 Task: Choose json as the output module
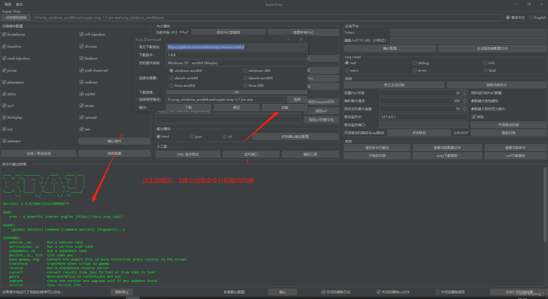192,136
